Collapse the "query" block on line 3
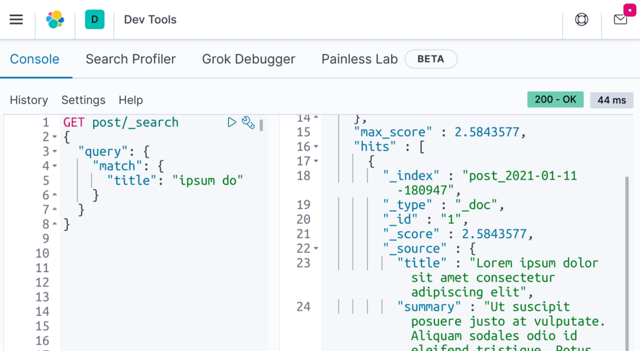The height and width of the screenshot is (351, 640). (55, 151)
